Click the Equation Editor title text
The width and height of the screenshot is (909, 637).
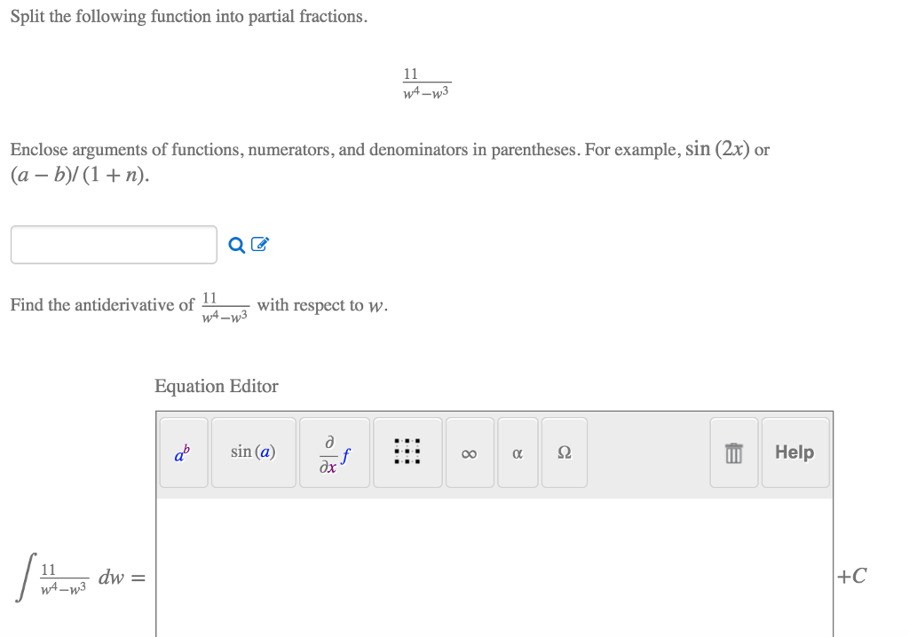[x=216, y=386]
